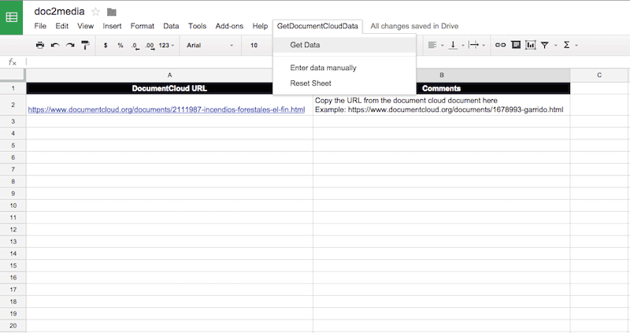Open the filter views dropdown arrow
Viewport: 630px width, 333px height.
coord(556,46)
